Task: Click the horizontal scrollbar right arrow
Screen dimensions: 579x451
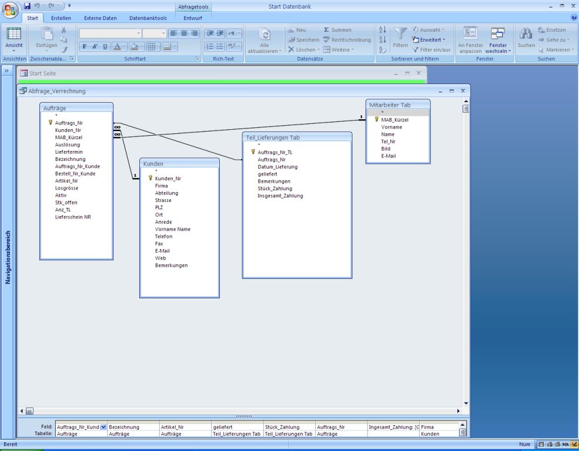Action: coord(458,411)
